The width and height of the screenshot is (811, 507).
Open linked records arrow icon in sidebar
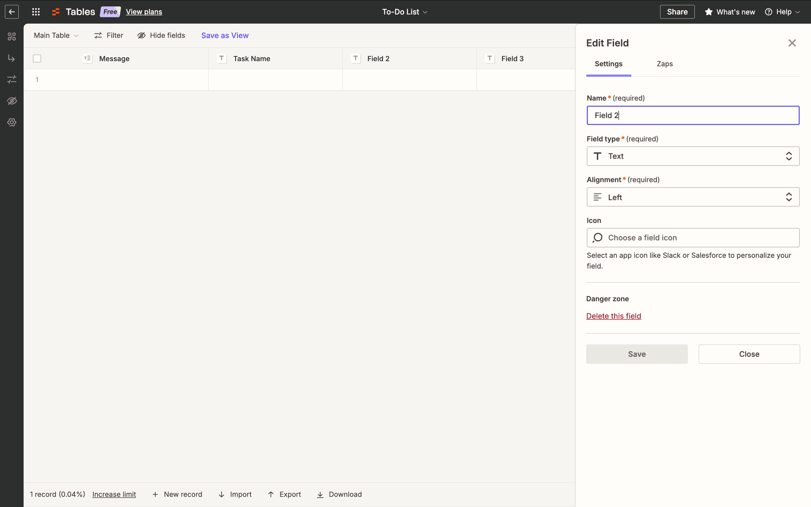pos(12,58)
